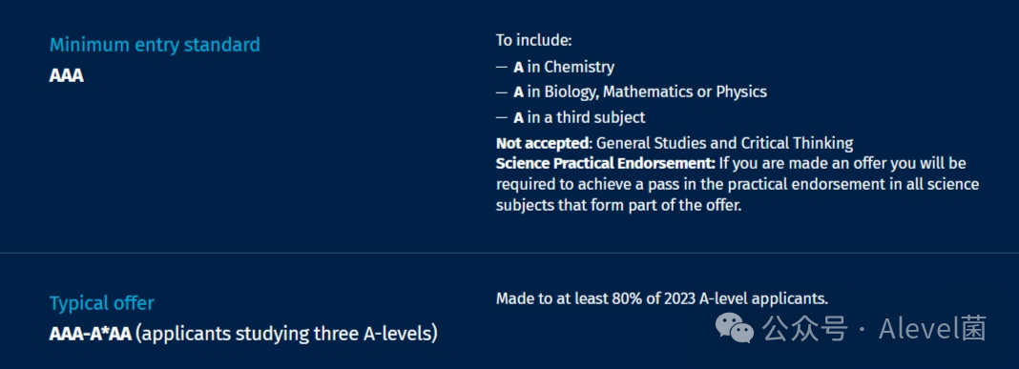Click the 'Alevel菌' watermark name
This screenshot has height=369, width=1019.
pyautogui.click(x=933, y=329)
